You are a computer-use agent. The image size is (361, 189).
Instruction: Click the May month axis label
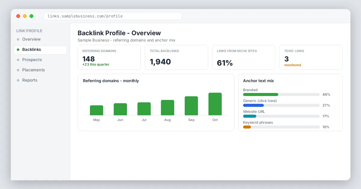coord(97,120)
